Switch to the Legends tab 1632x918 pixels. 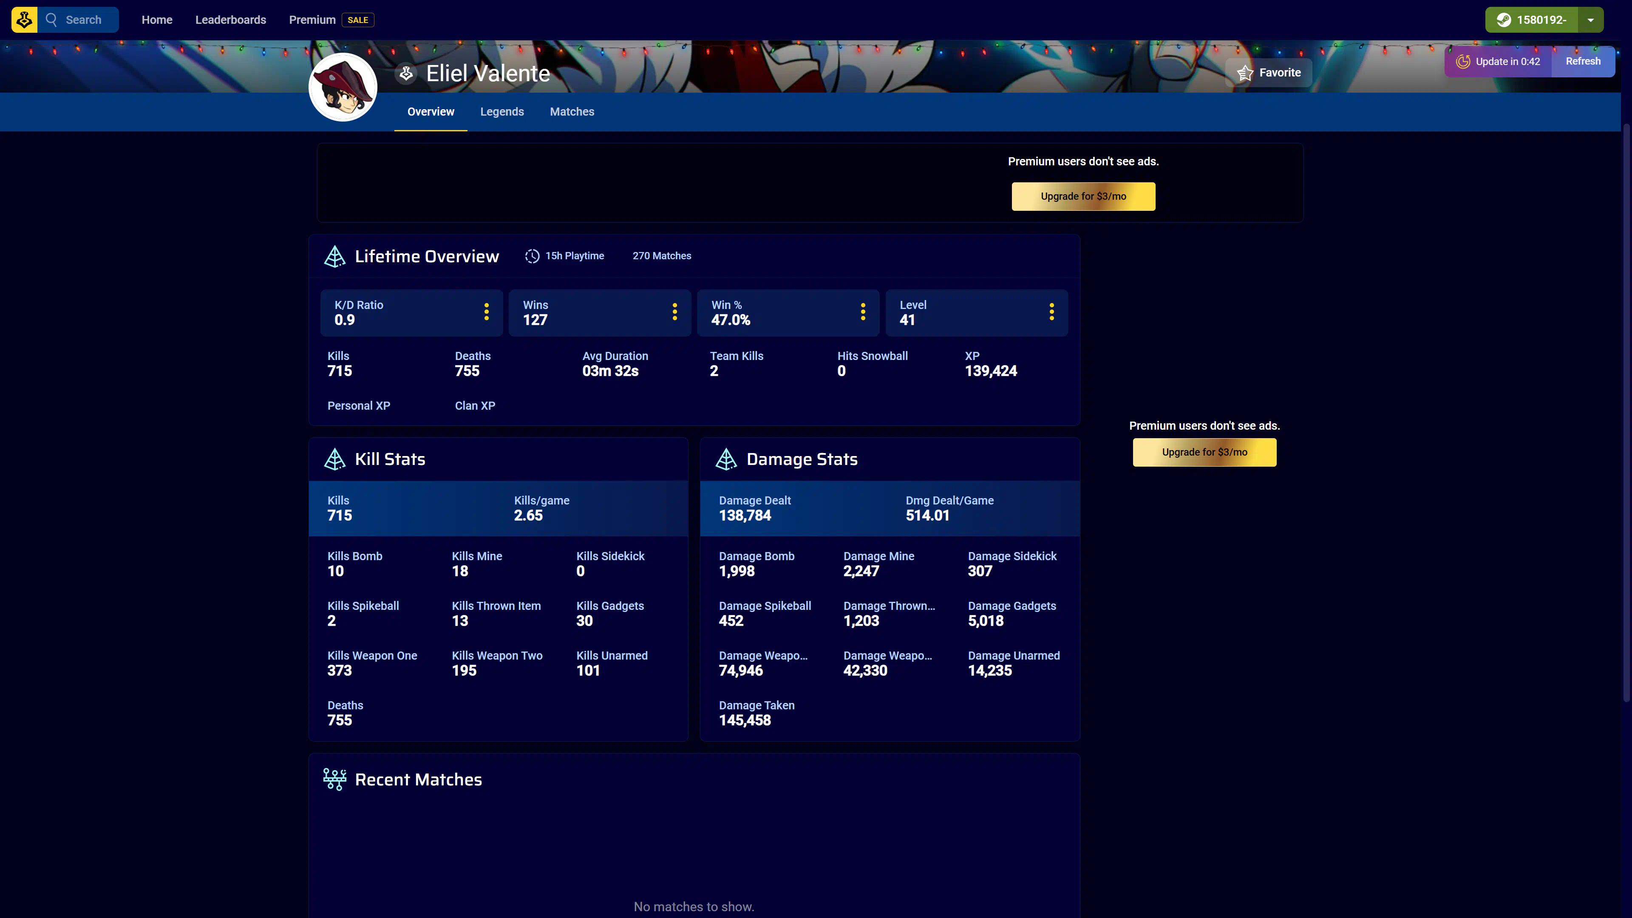pyautogui.click(x=502, y=111)
